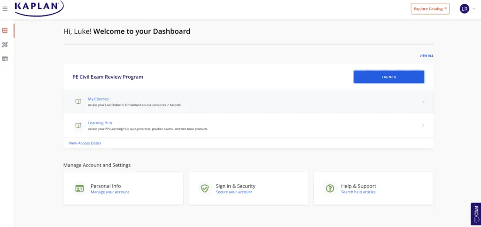
Task: Open the tools sidebar icon
Action: click(x=5, y=45)
